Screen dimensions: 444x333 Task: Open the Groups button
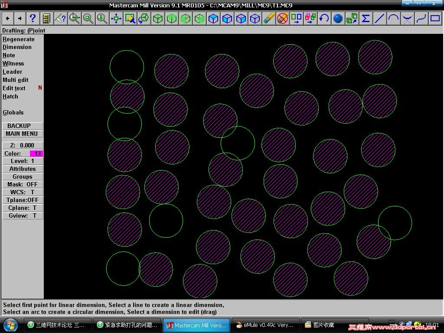23,177
